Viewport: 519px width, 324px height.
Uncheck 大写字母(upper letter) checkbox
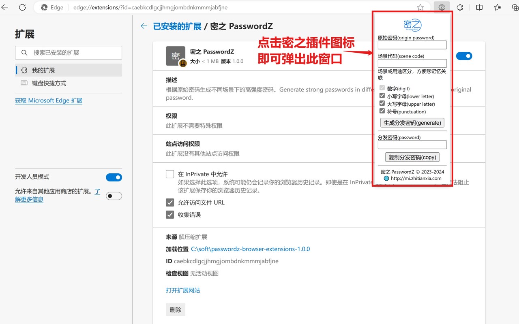tap(382, 103)
